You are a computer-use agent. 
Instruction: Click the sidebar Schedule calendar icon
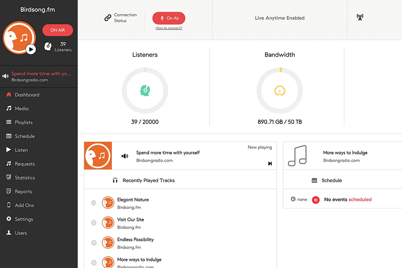tap(9, 136)
